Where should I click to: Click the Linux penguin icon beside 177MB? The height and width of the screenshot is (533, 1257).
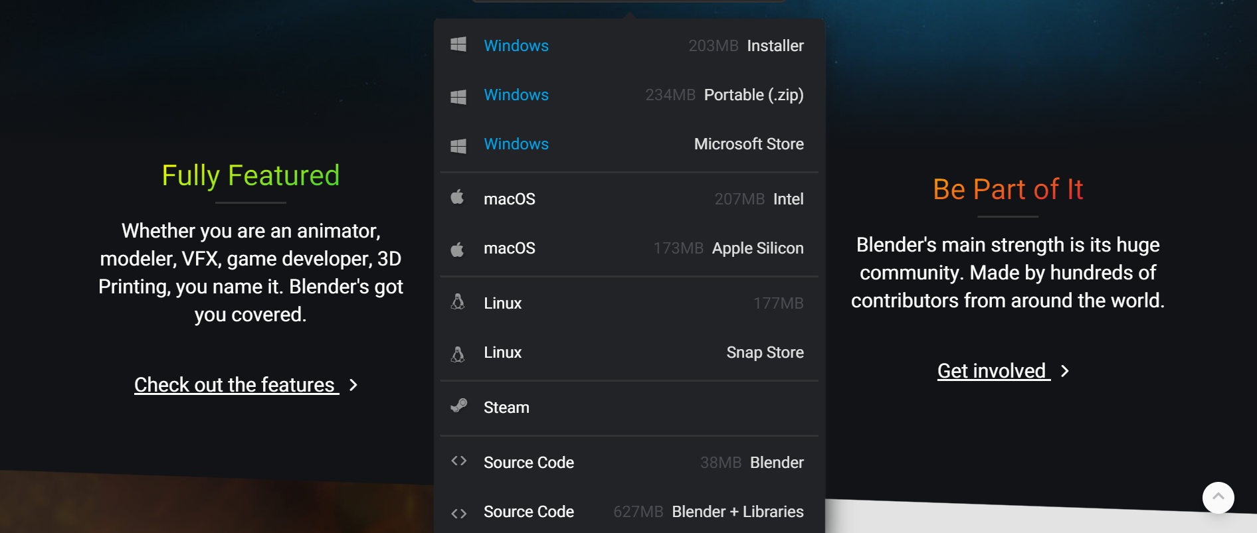click(458, 301)
